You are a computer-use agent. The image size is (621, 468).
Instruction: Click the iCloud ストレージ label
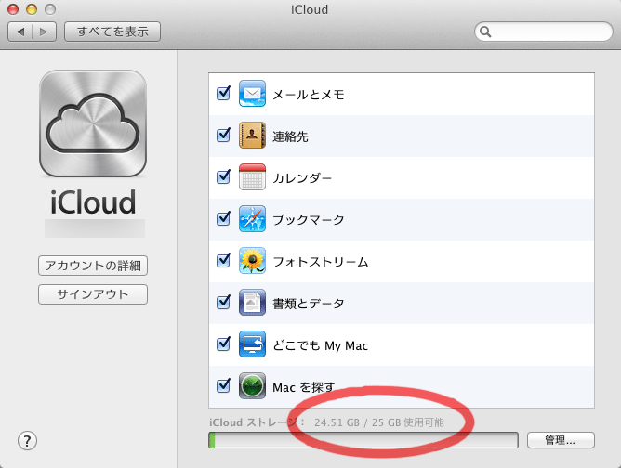pyautogui.click(x=257, y=422)
